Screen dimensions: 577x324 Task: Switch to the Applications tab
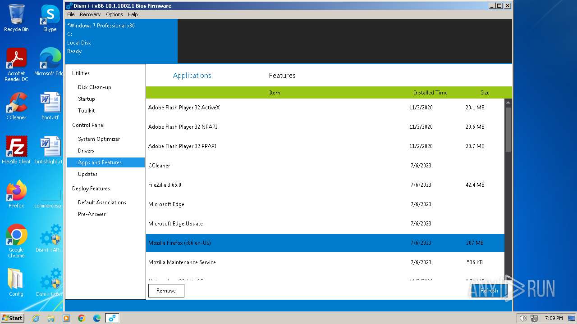coord(192,76)
